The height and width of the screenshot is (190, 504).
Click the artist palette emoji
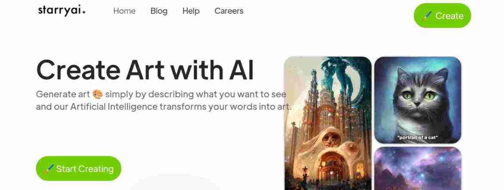97,94
